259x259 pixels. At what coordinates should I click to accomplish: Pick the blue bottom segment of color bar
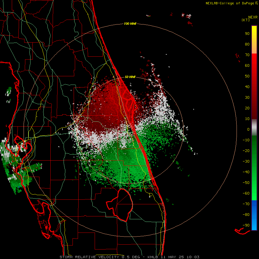point(254,215)
